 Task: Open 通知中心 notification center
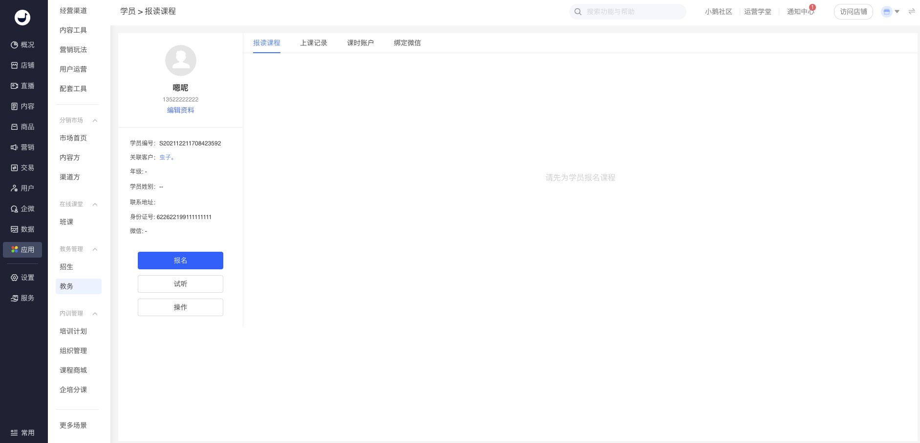pos(800,12)
